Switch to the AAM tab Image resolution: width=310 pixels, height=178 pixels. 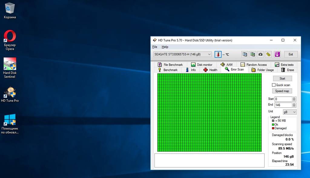[x=226, y=65]
